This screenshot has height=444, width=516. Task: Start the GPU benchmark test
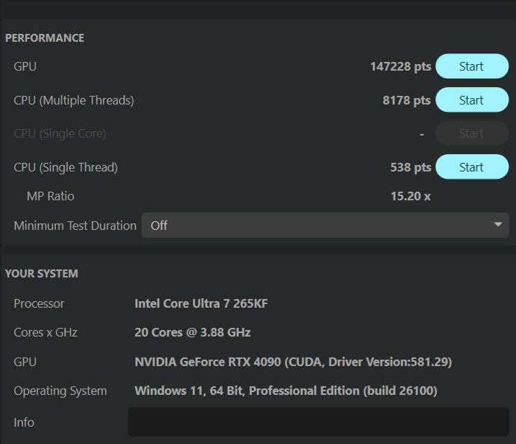point(472,66)
